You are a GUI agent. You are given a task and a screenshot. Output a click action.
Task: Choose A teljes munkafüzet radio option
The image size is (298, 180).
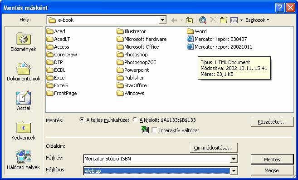[82, 120]
